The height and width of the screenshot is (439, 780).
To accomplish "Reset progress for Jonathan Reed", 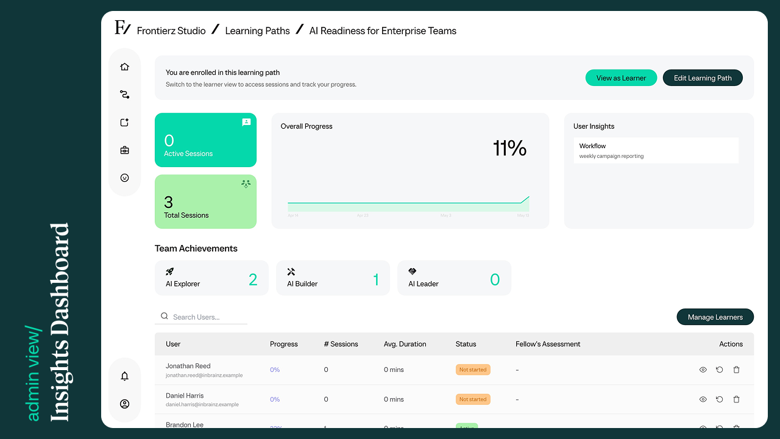I will [720, 370].
